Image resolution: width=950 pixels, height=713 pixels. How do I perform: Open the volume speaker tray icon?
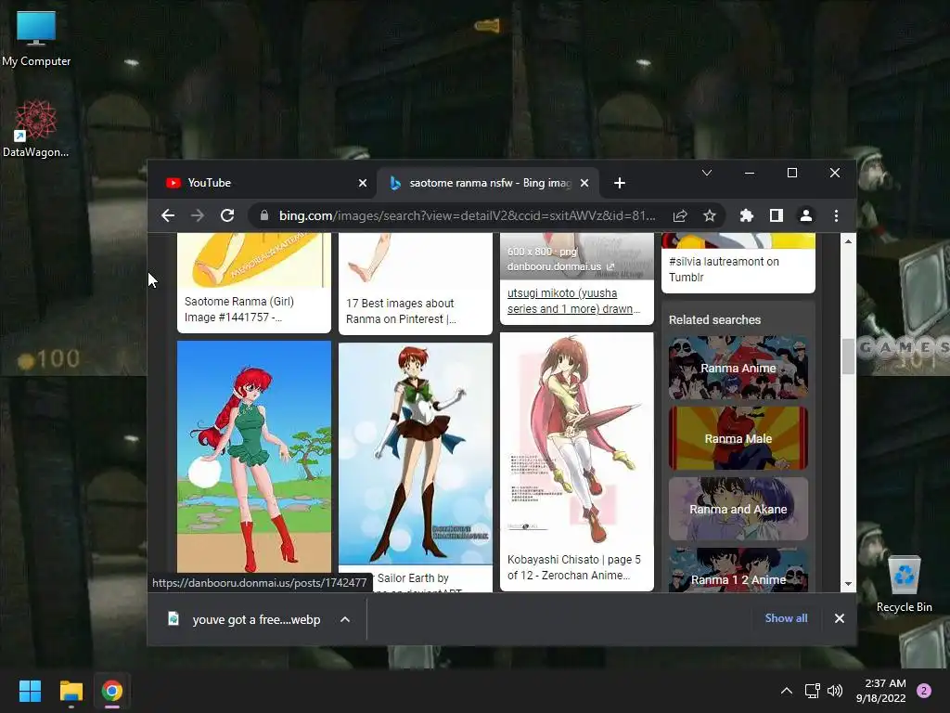coord(835,691)
